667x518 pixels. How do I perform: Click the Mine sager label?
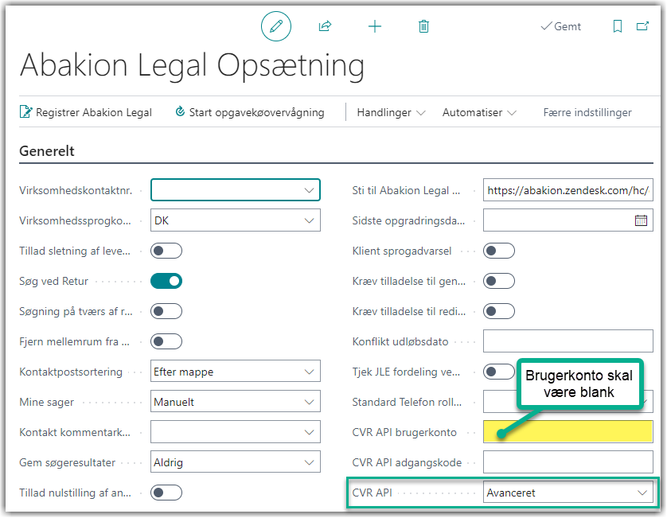46,403
